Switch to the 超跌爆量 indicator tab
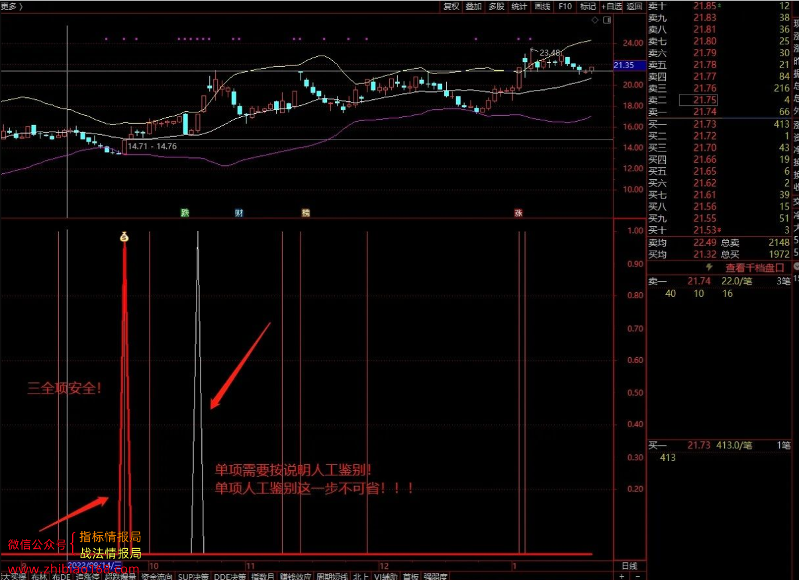799x580 pixels. 120,576
